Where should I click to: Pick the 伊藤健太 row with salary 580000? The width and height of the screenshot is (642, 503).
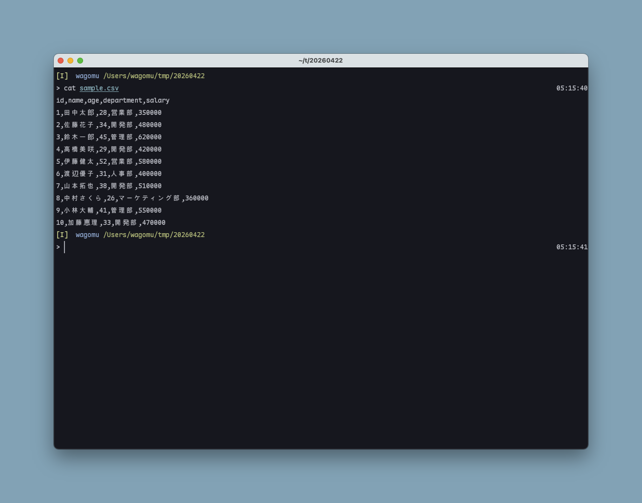(x=108, y=162)
